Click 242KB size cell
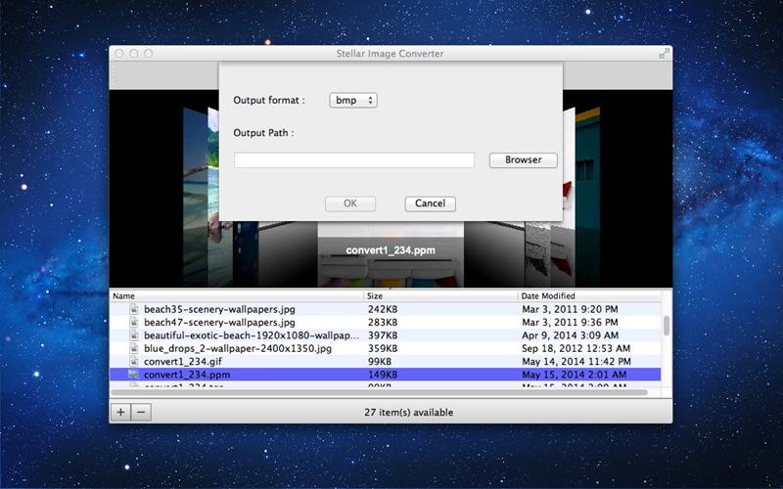 coord(383,309)
